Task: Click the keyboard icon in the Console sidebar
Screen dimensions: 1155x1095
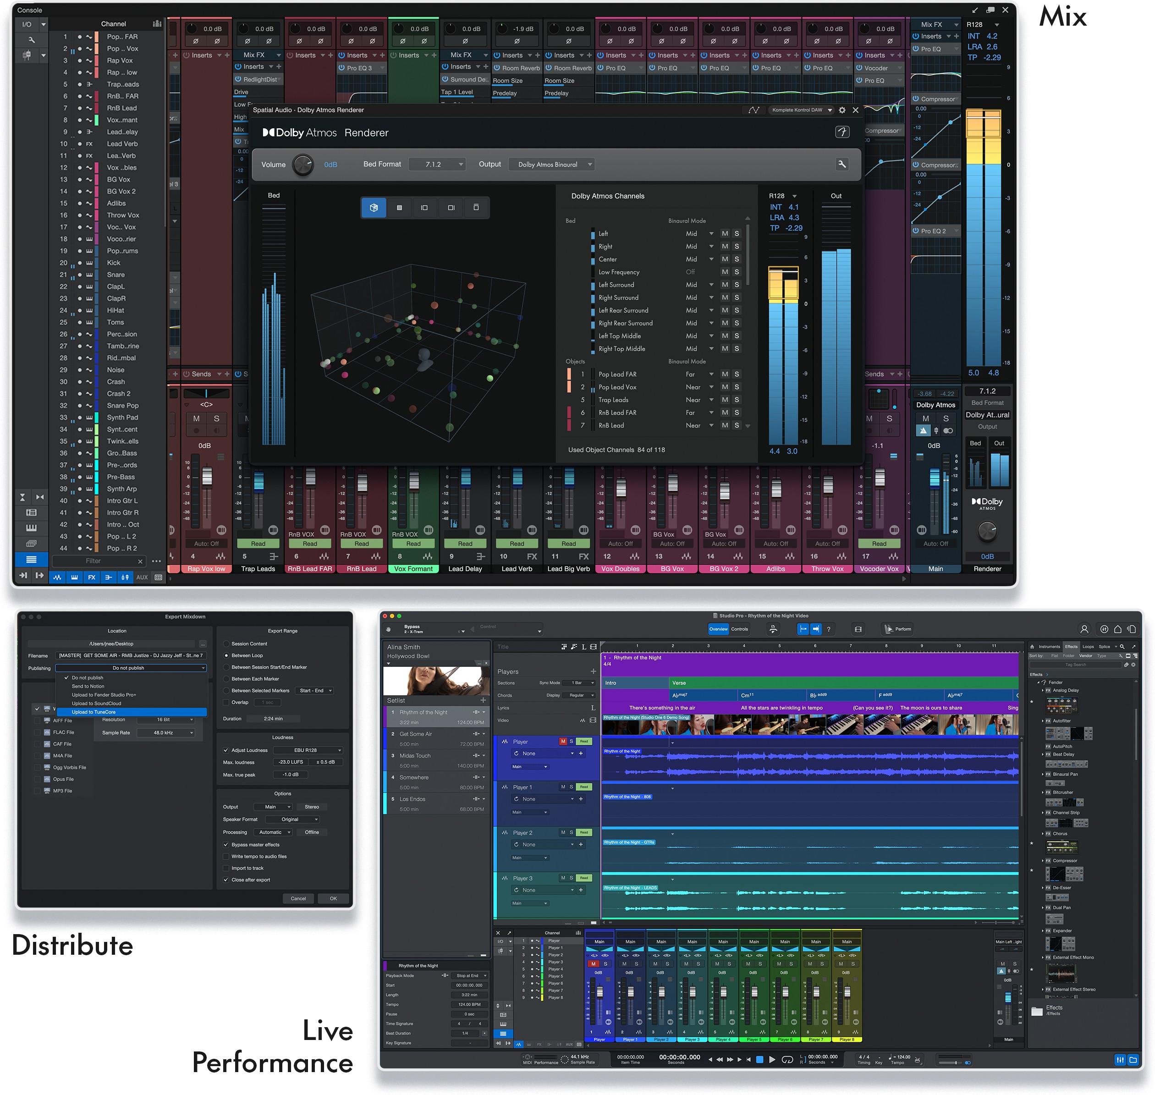Action: 31,528
